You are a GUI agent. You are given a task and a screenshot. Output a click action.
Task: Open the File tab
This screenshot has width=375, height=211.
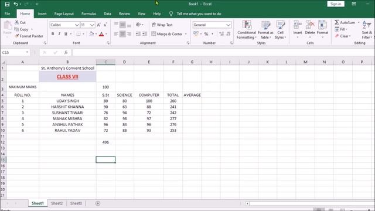coord(8,13)
